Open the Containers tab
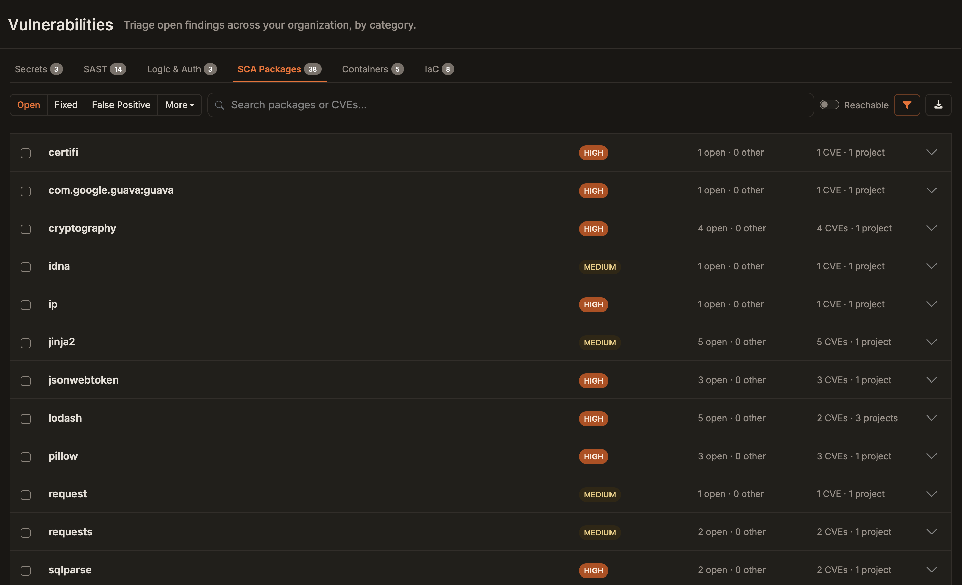Image resolution: width=962 pixels, height=585 pixels. [373, 69]
